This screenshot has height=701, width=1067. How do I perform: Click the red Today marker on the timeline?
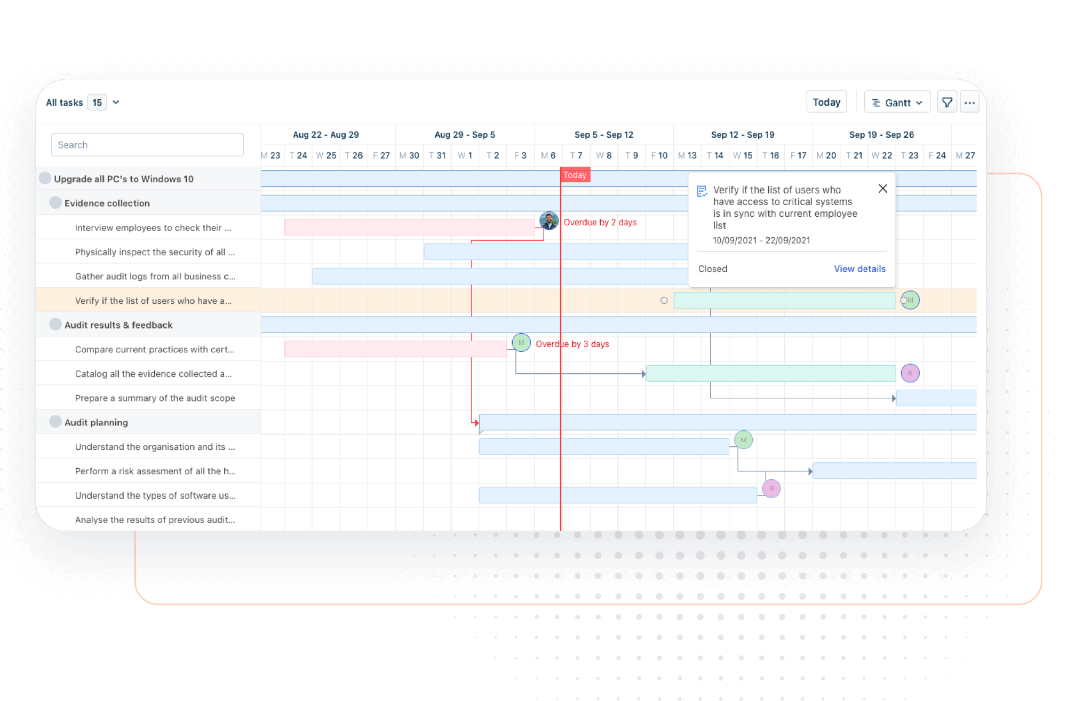coord(575,175)
